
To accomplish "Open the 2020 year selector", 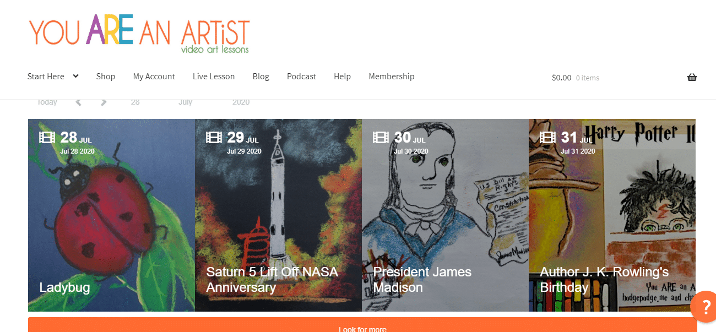I will click(x=241, y=102).
